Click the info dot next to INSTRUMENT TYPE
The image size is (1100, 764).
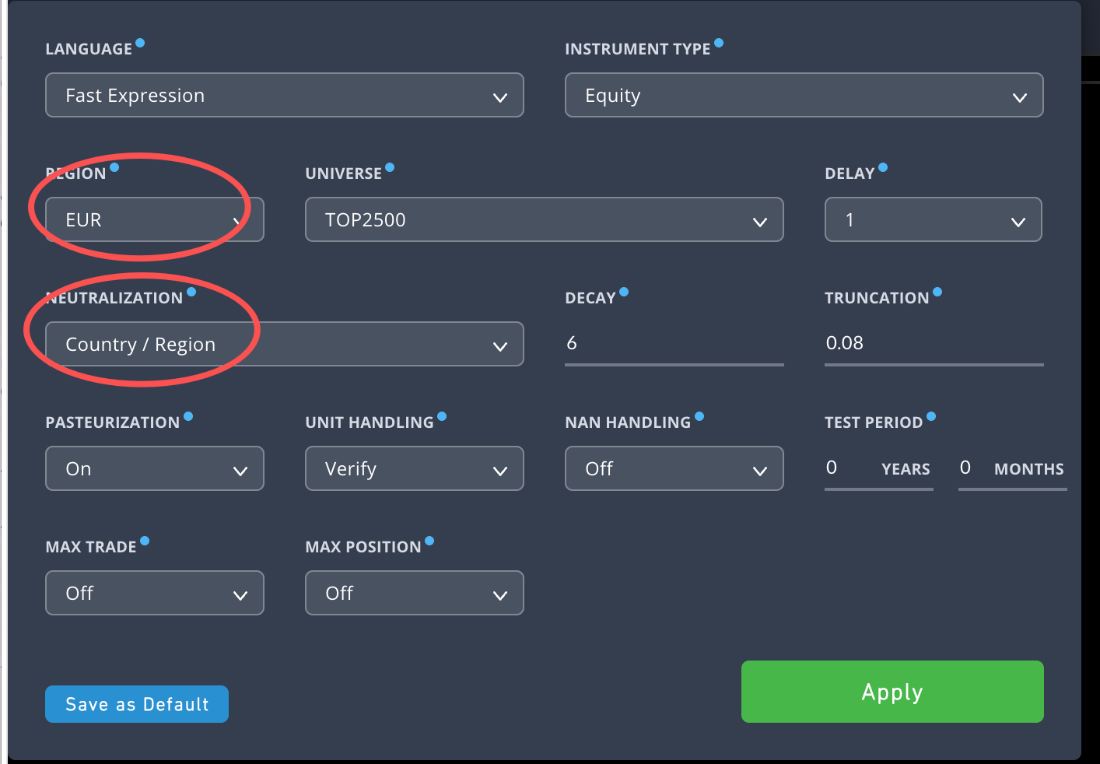(719, 44)
